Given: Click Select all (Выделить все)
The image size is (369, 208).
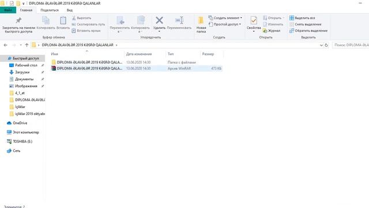Looking at the screenshot, I should [302, 18].
